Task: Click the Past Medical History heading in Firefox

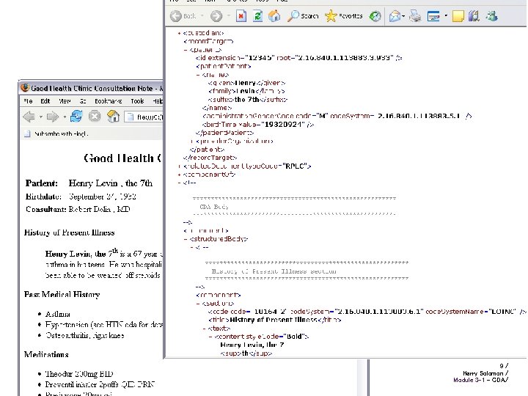Action: [62, 294]
